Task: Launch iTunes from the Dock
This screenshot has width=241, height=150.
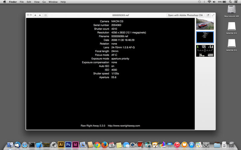Action: pyautogui.click(x=177, y=145)
